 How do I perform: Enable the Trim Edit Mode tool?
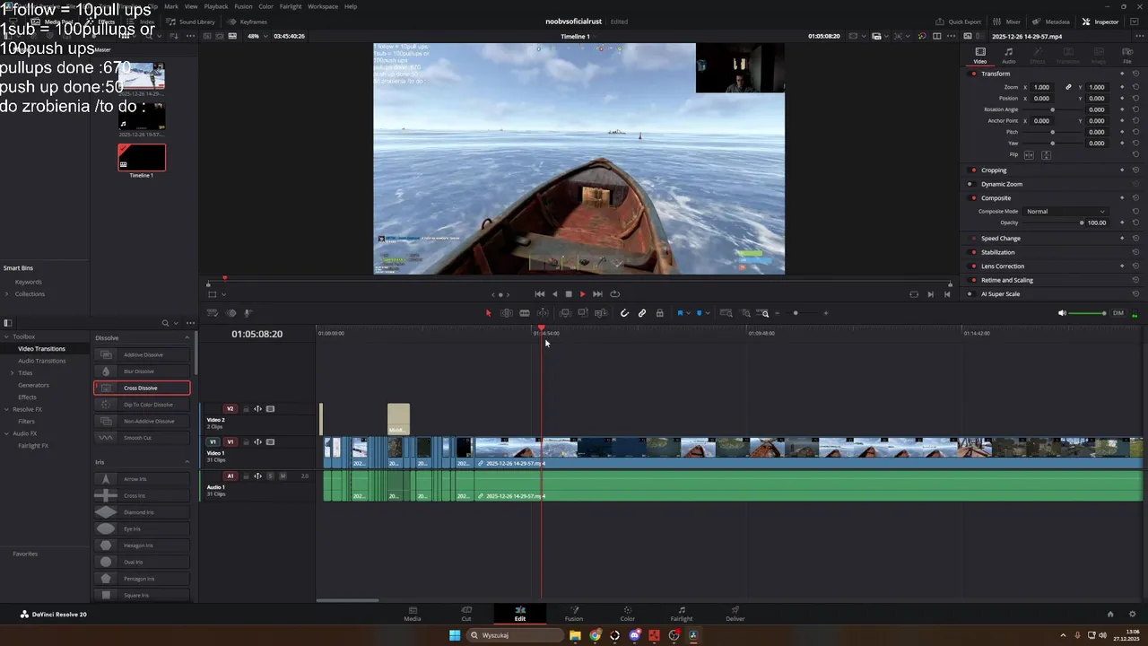click(x=507, y=313)
